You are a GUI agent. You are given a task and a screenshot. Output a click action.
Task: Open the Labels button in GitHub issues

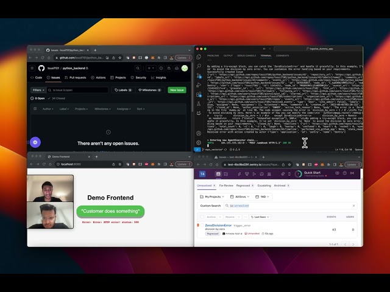point(123,90)
